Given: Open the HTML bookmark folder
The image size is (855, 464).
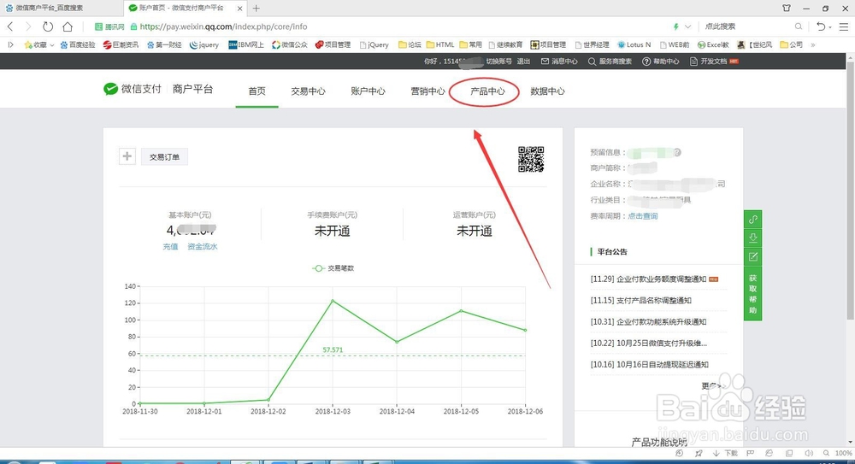Looking at the screenshot, I should click(x=440, y=44).
